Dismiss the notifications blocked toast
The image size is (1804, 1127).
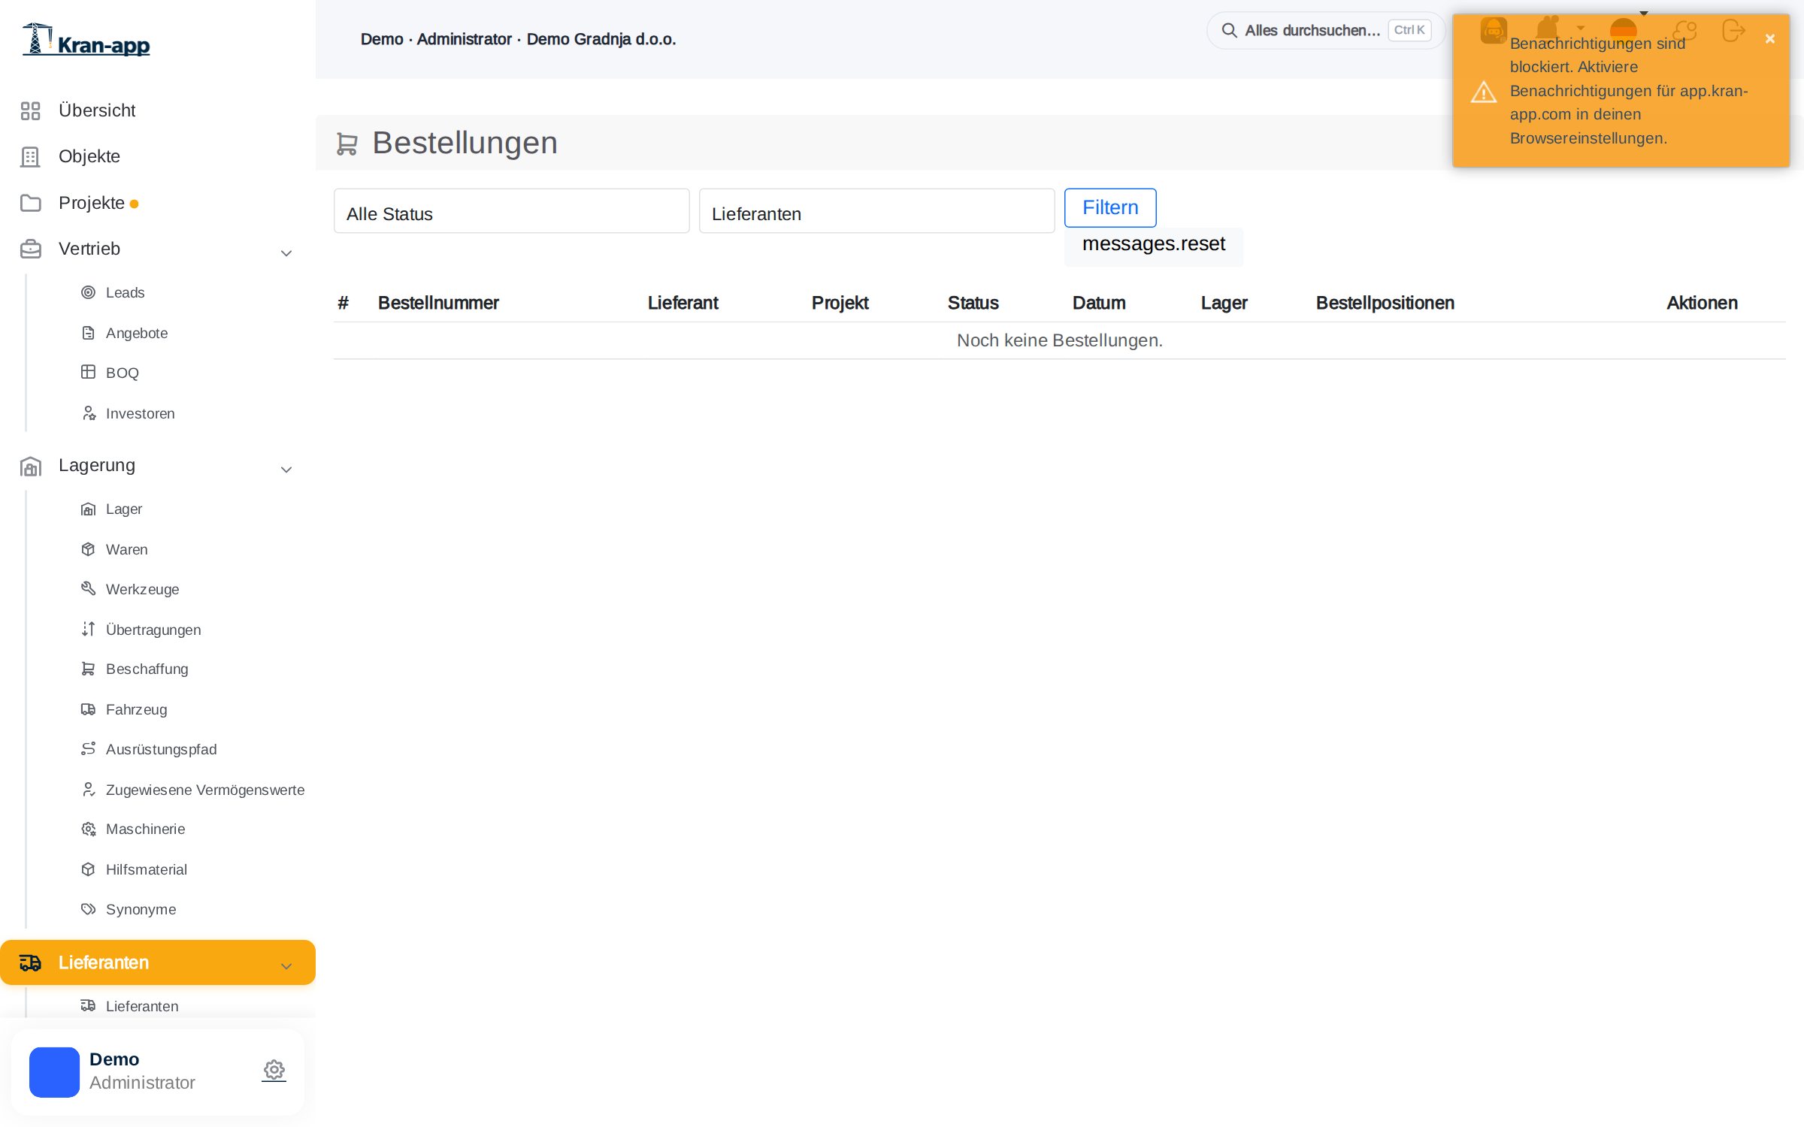[1769, 39]
